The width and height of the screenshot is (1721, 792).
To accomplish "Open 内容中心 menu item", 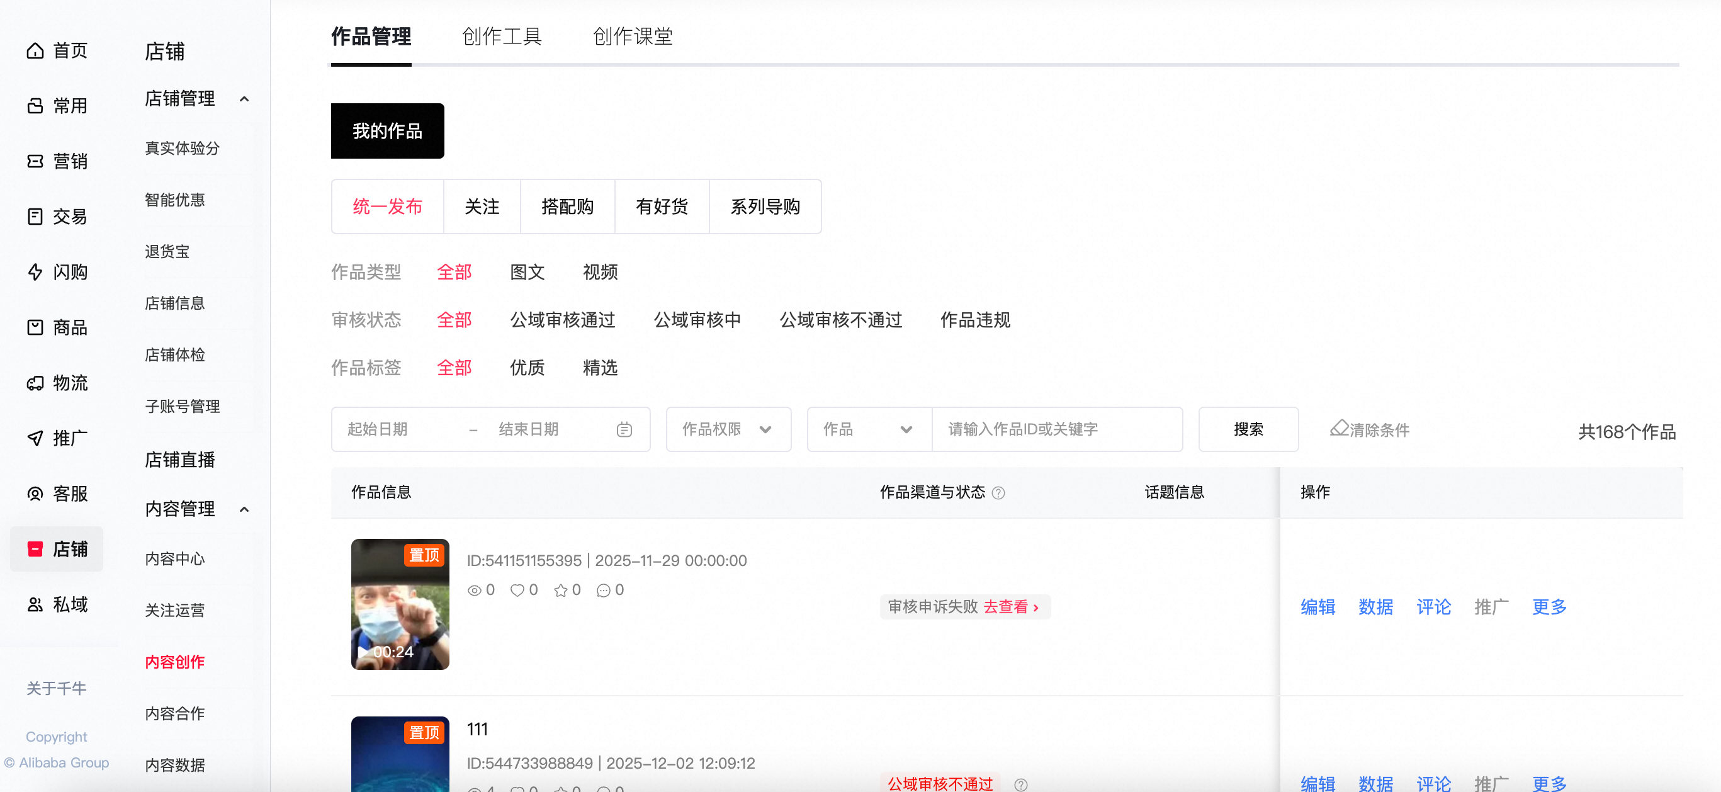I will pos(174,559).
